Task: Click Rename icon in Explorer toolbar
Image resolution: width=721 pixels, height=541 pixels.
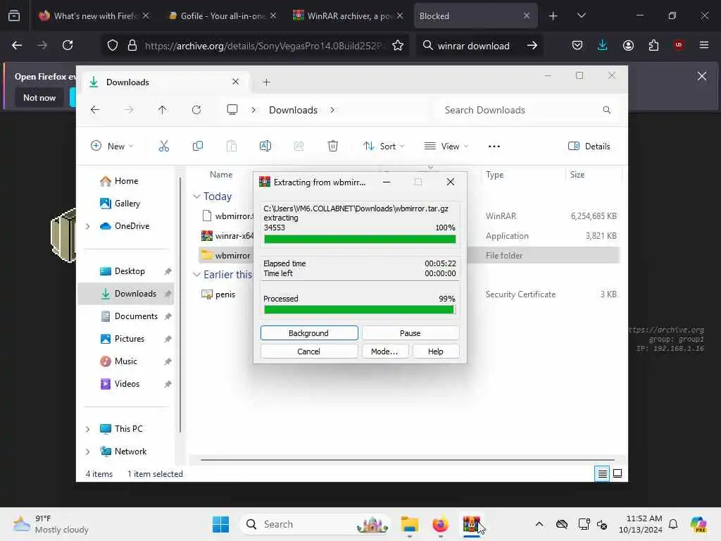Action: point(265,147)
